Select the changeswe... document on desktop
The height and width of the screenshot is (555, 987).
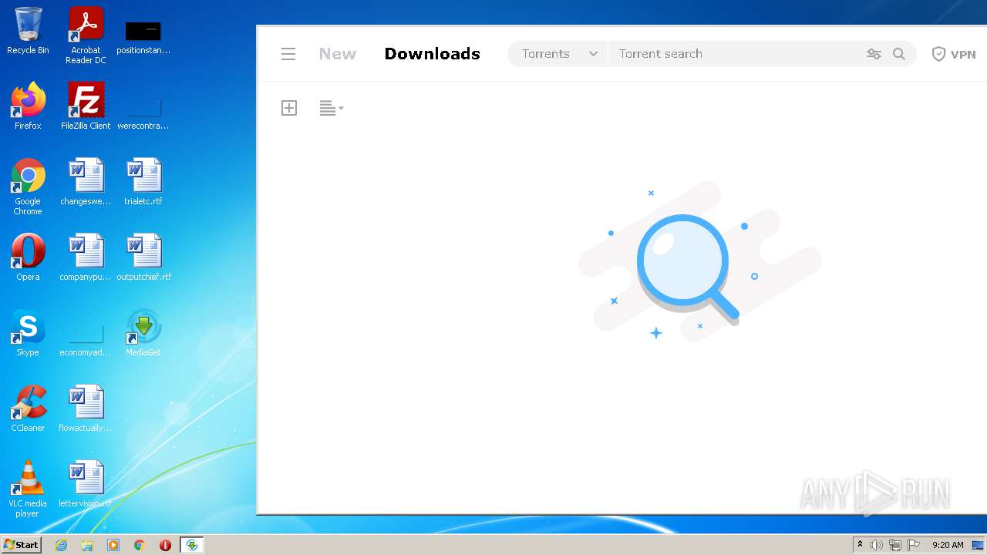(x=86, y=182)
